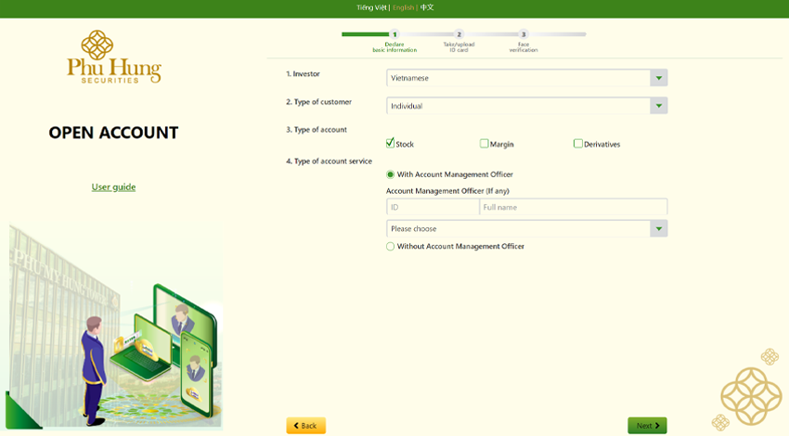Select English language option
This screenshot has width=789, height=436.
click(403, 7)
